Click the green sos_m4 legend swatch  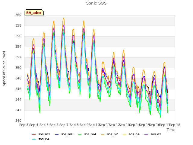click(x=80, y=135)
